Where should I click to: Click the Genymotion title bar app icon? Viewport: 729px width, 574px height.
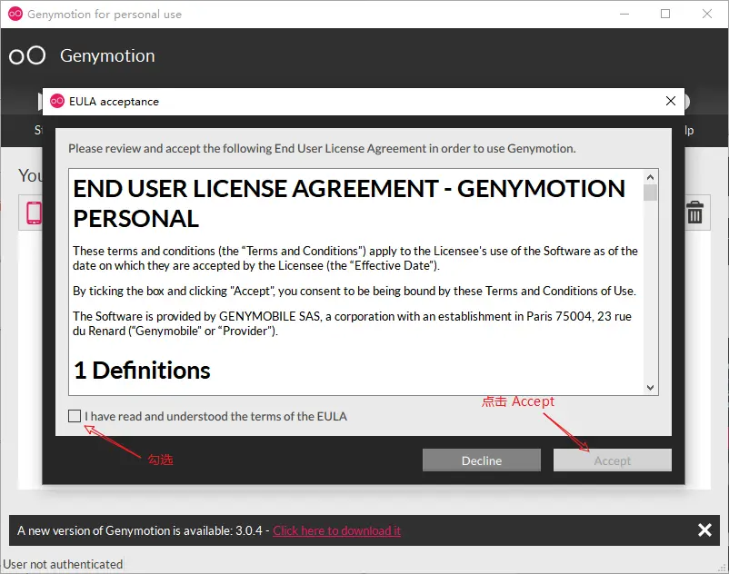(x=15, y=14)
